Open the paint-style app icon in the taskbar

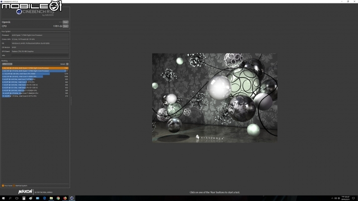click(31, 198)
